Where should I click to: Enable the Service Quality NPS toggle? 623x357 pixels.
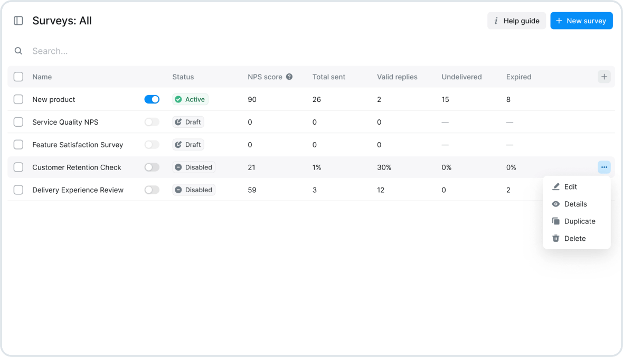[152, 122]
